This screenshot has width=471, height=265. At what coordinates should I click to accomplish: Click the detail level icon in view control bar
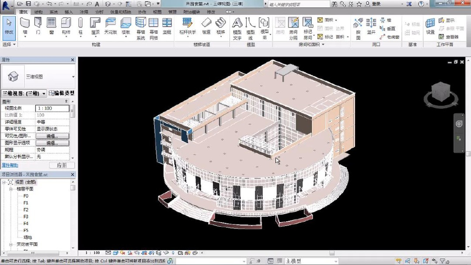[x=108, y=253]
